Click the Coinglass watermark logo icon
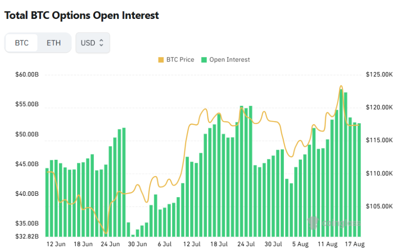 313,223
